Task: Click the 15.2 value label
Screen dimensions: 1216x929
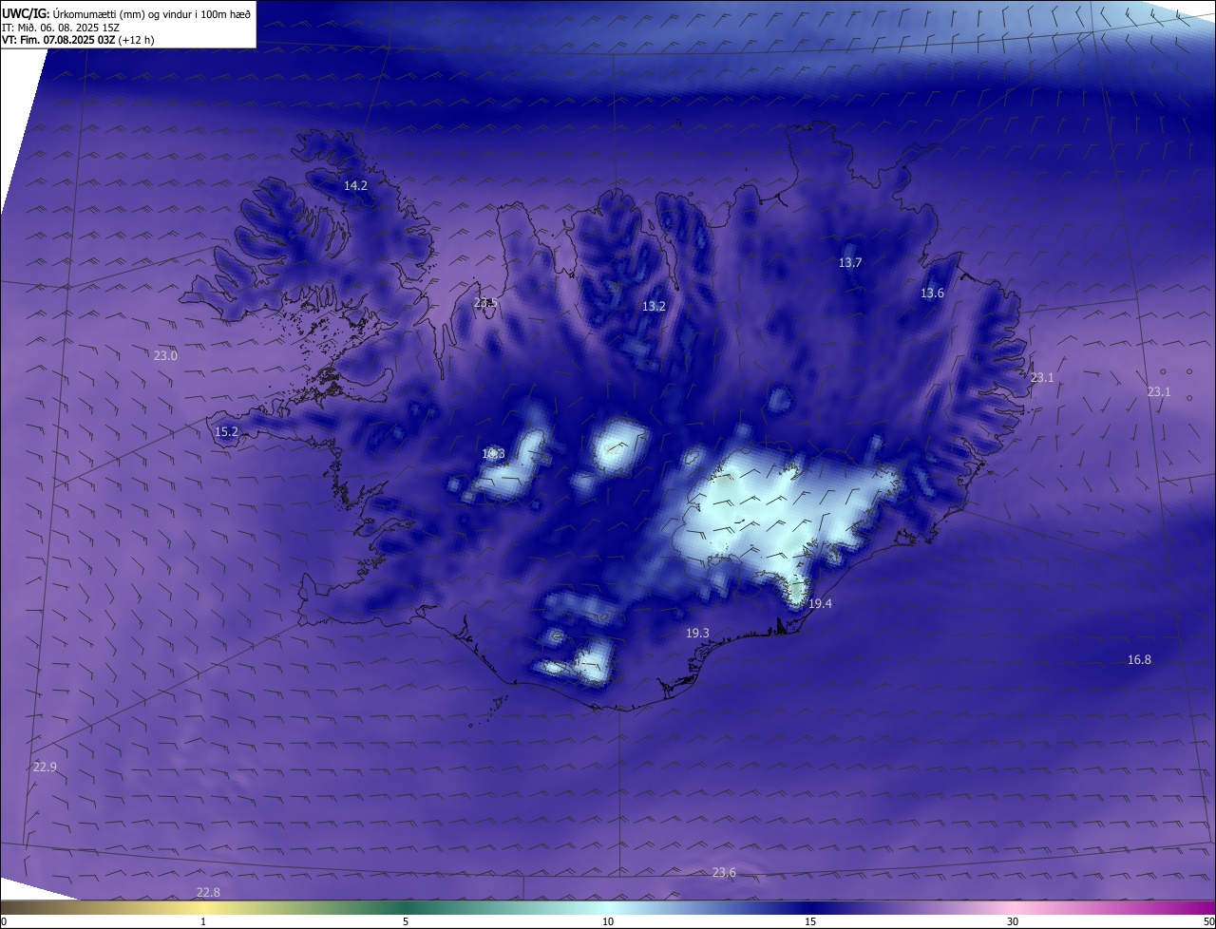Action: pyautogui.click(x=226, y=432)
